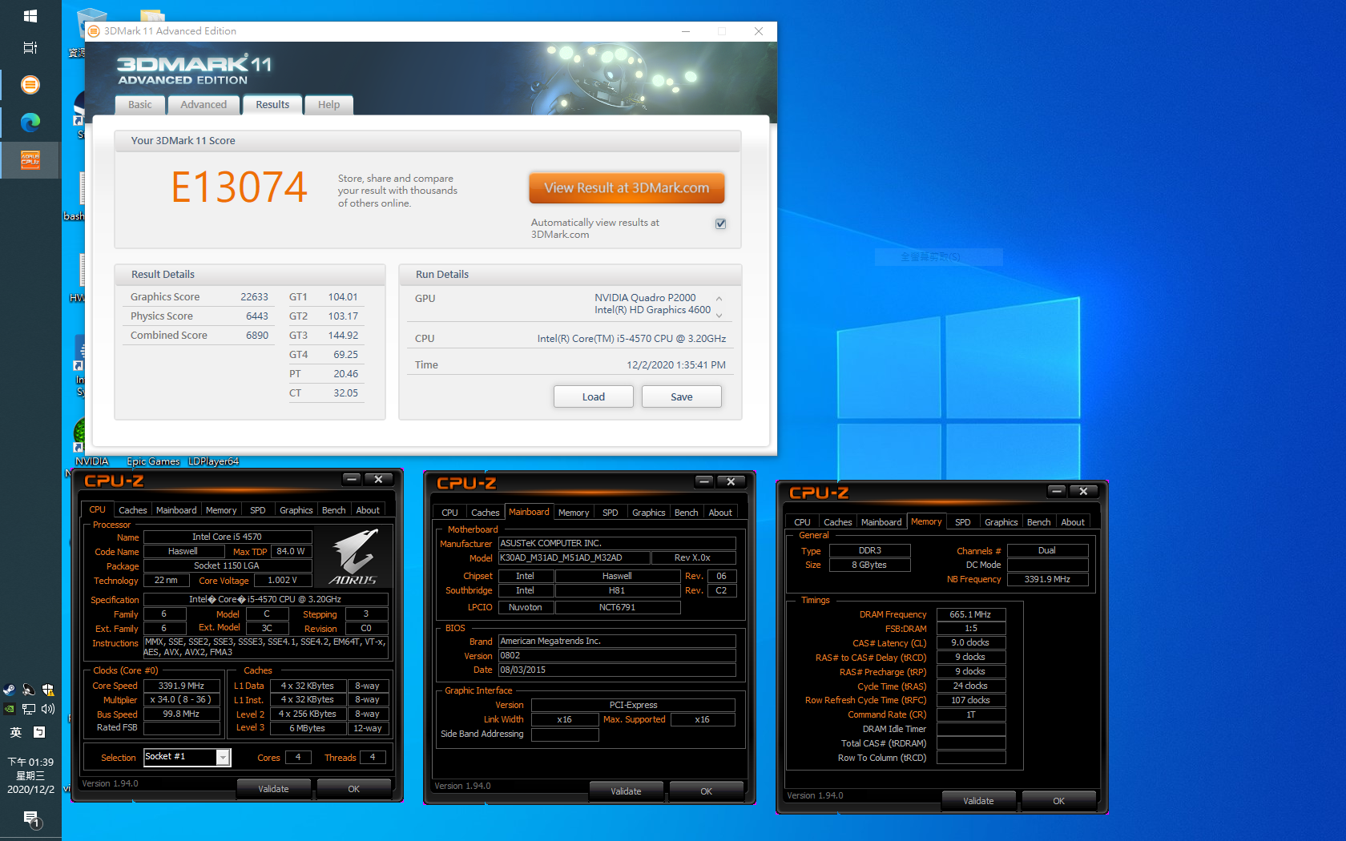The height and width of the screenshot is (841, 1346).
Task: Open the audio manager speaker tray icon
Action: click(29, 690)
